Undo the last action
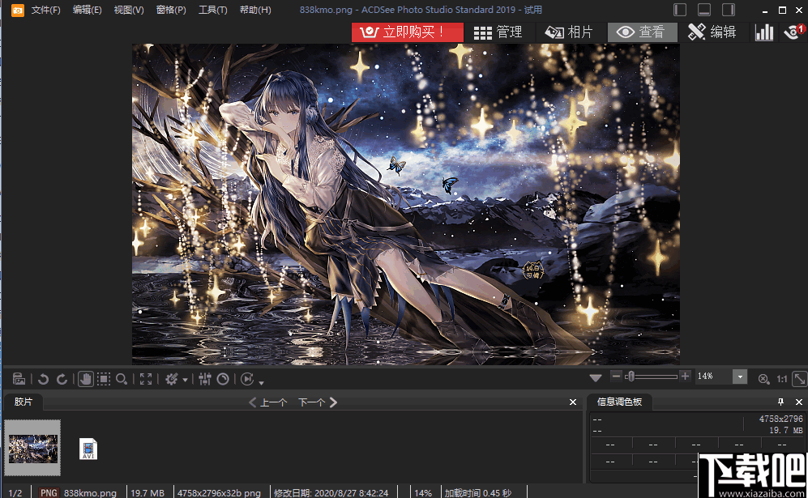808x498 pixels. pos(43,379)
